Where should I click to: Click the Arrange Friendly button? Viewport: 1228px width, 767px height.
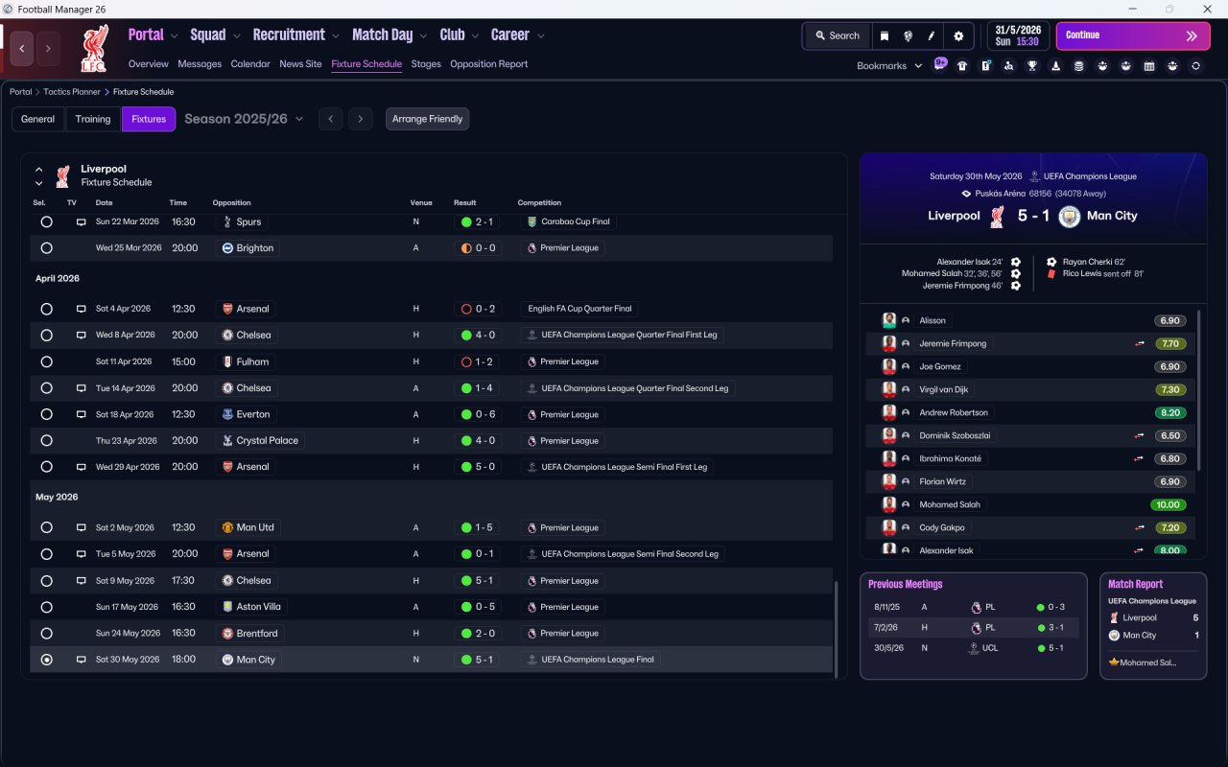click(x=428, y=119)
